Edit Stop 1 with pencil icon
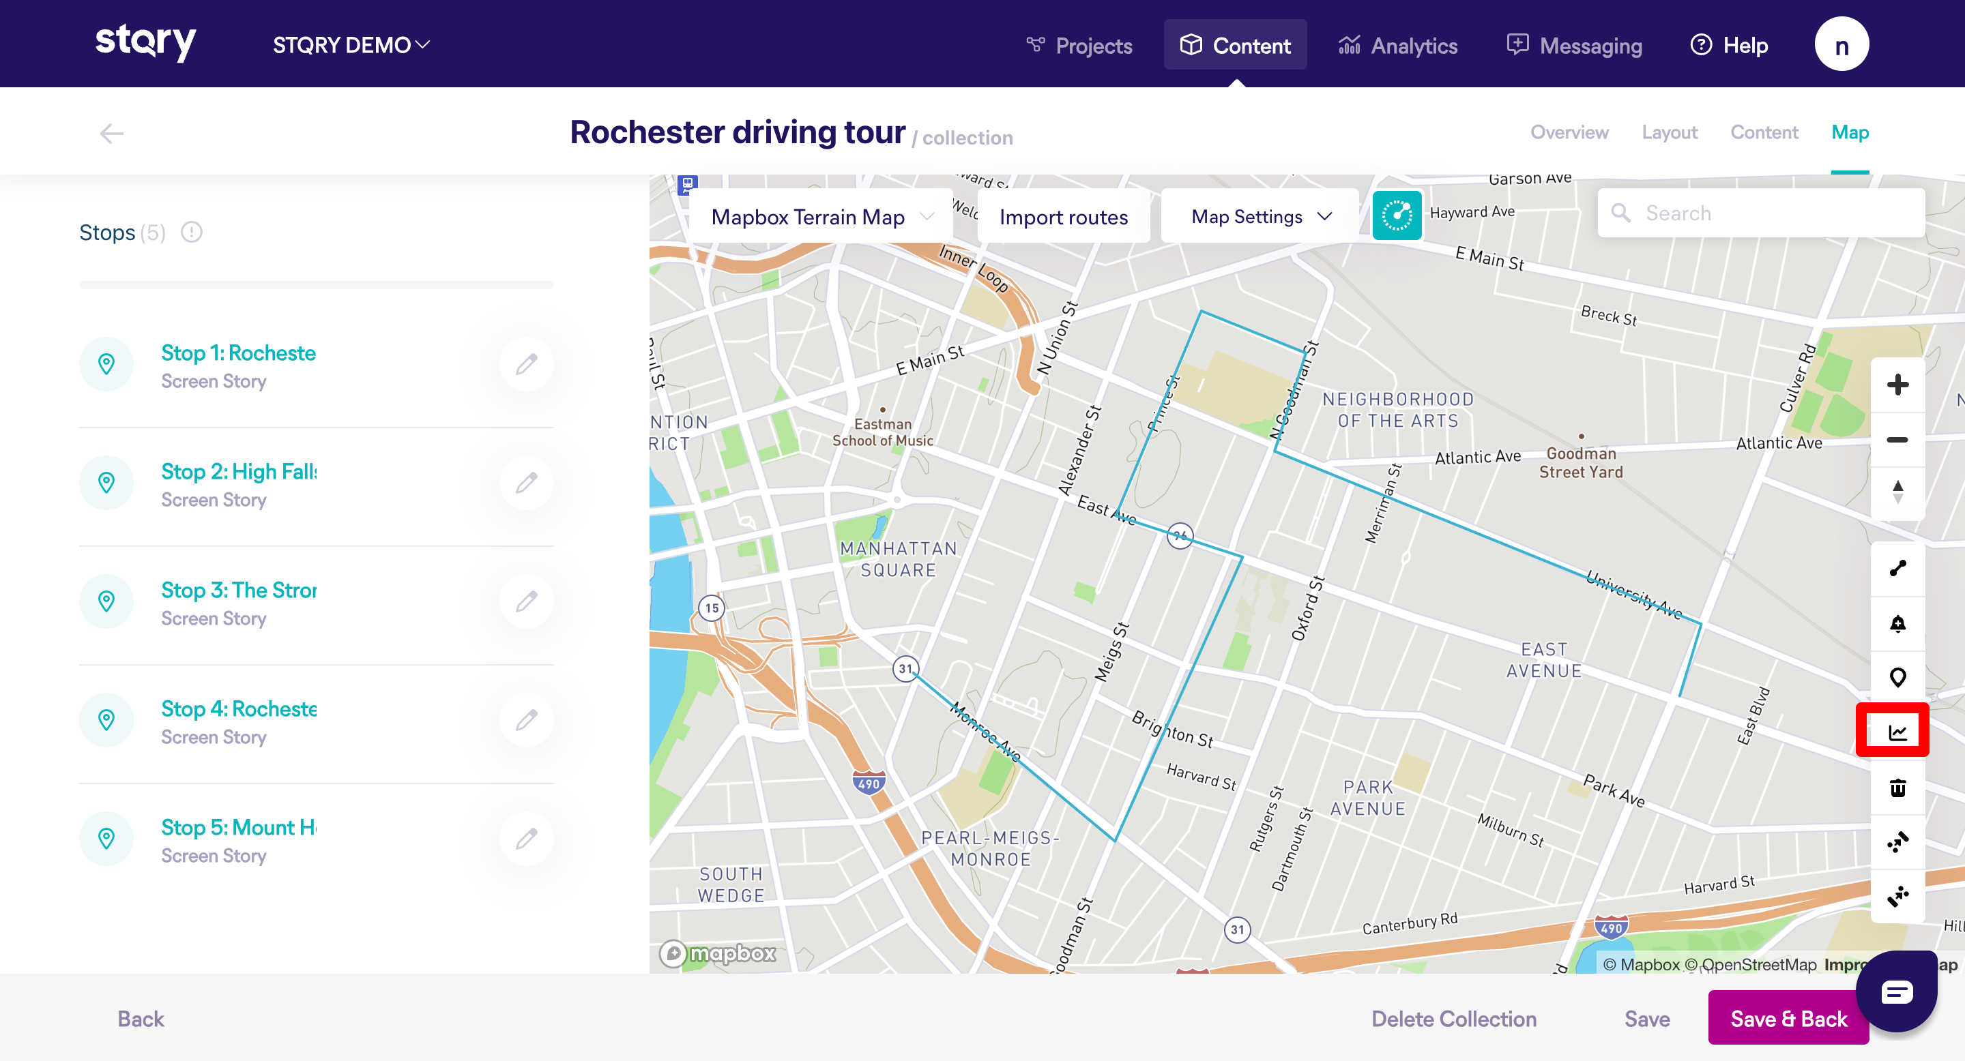 pyautogui.click(x=526, y=364)
